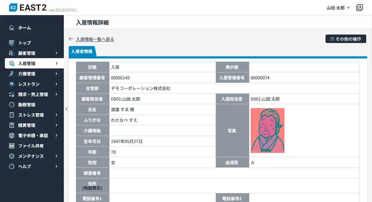Expand the 請求・売上管理 submenu chevron
Screen dimensions: 372x202
click(x=57, y=94)
